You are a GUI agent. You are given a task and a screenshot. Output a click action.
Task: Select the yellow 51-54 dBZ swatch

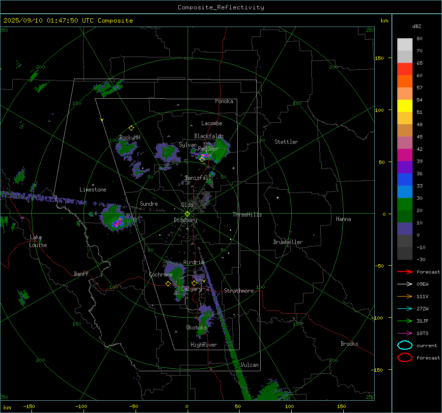pyautogui.click(x=405, y=106)
